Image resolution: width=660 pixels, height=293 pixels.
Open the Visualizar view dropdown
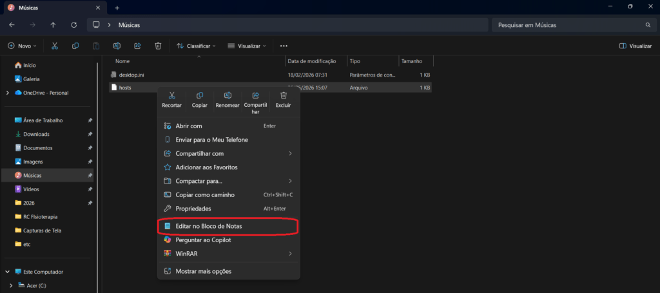click(247, 46)
